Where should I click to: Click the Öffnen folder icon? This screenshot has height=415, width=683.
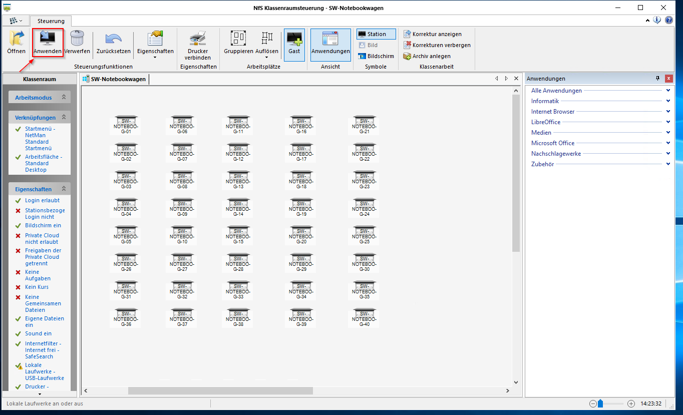click(x=17, y=39)
